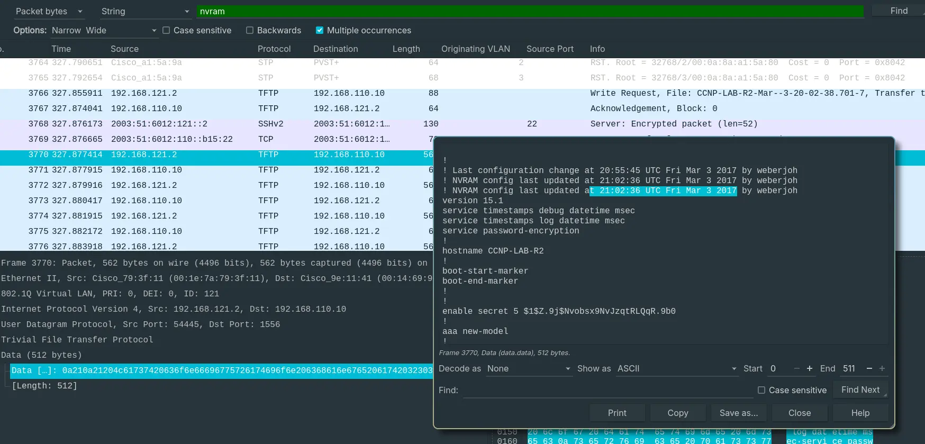Select the Trivial File Transfer Protocol tree item
This screenshot has width=925, height=444.
click(x=77, y=340)
